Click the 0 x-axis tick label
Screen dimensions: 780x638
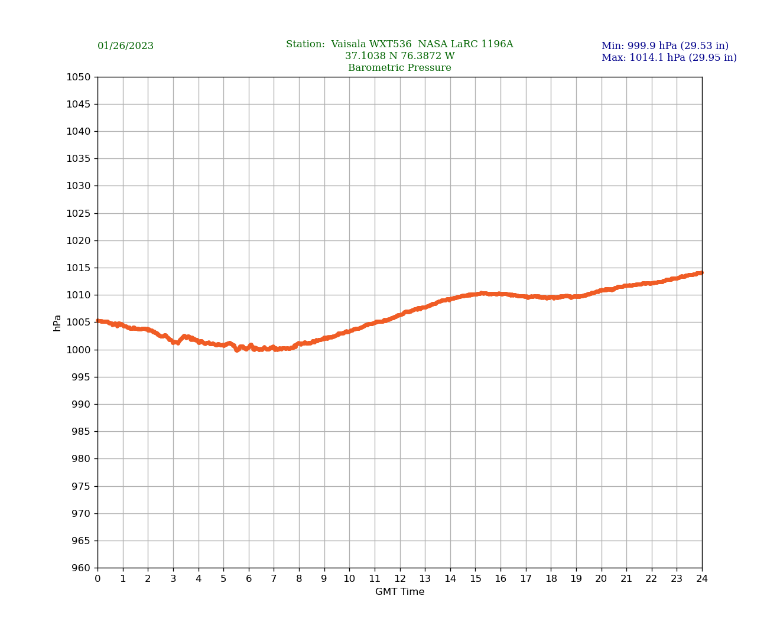(x=97, y=579)
